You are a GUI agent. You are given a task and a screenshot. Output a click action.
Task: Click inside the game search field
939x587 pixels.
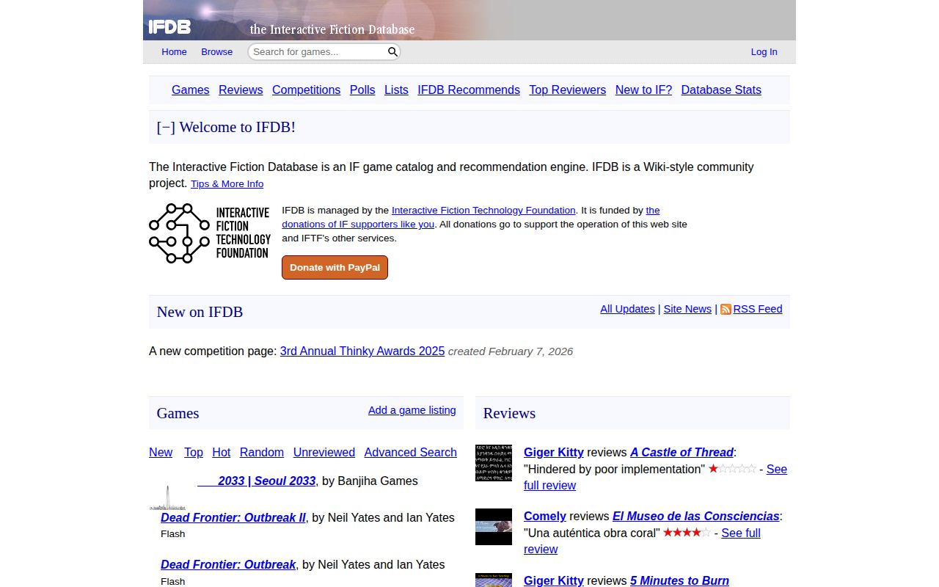pyautogui.click(x=315, y=51)
